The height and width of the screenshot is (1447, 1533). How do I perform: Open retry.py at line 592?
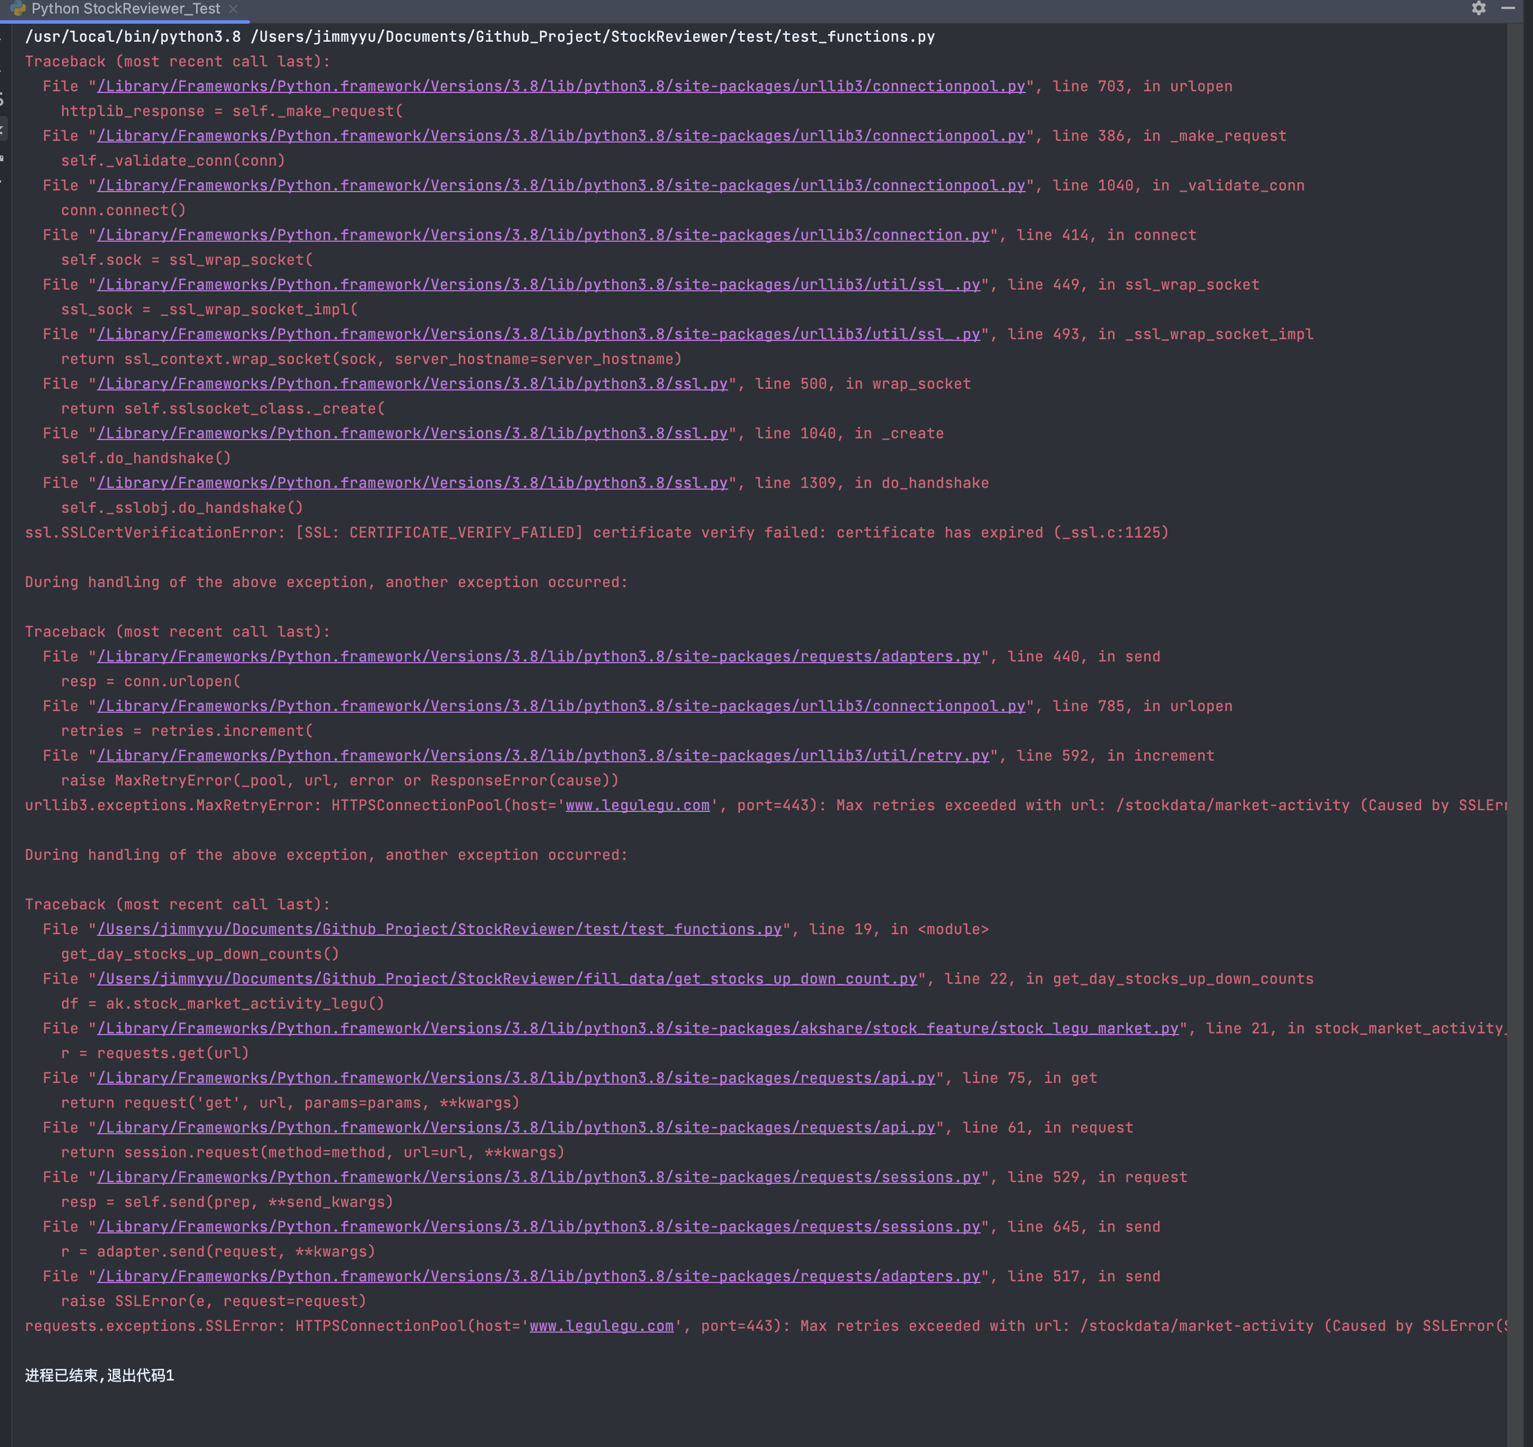click(540, 755)
